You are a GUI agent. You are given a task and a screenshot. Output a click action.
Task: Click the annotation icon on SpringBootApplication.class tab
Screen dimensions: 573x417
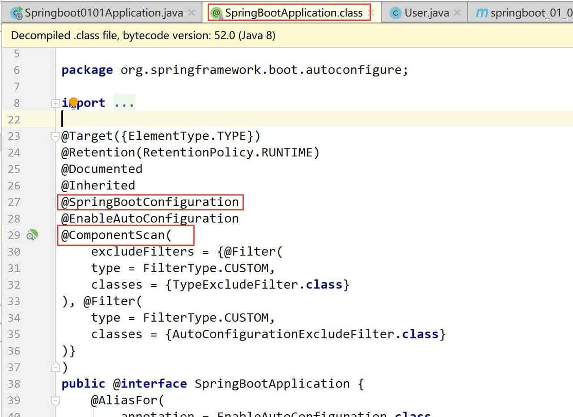pyautogui.click(x=216, y=13)
